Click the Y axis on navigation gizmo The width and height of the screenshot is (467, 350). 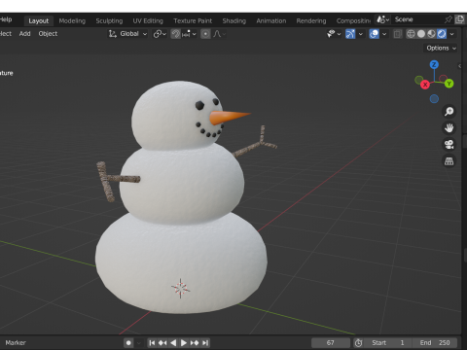point(449,84)
